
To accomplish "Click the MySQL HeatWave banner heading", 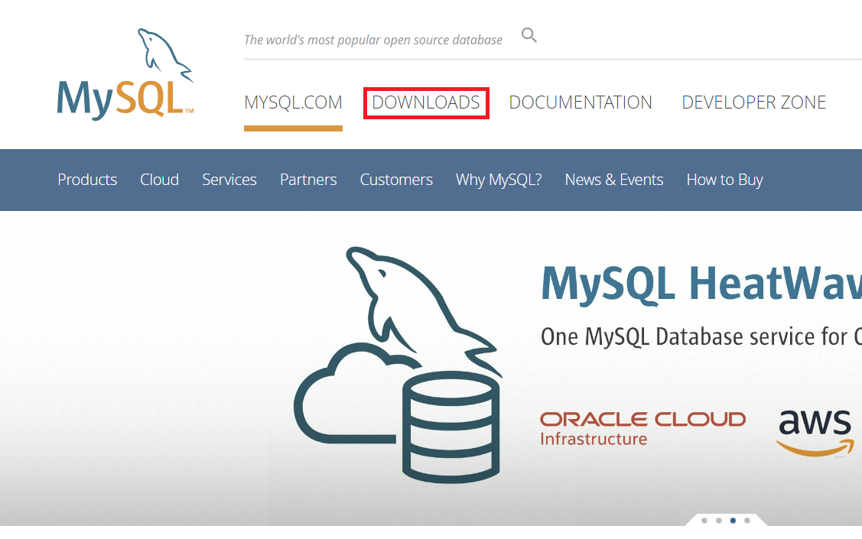I will pyautogui.click(x=701, y=284).
